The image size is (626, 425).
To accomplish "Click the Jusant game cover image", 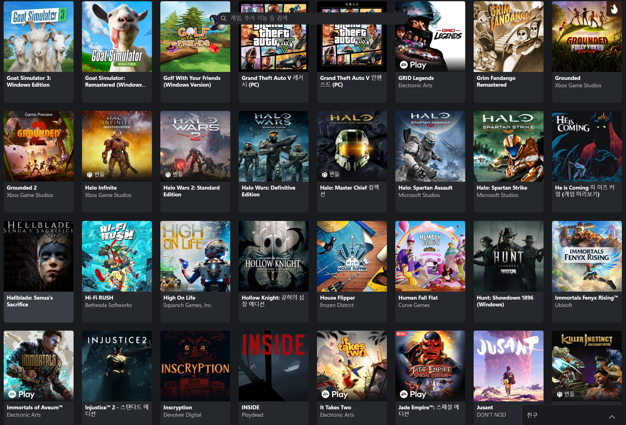I will tap(508, 366).
